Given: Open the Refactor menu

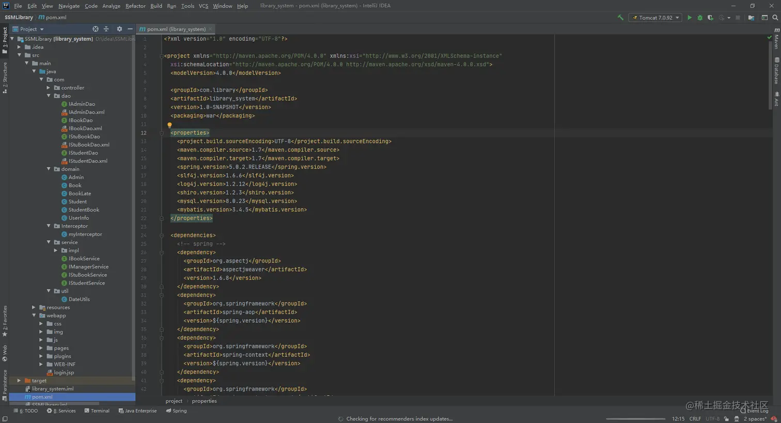Looking at the screenshot, I should click(135, 6).
